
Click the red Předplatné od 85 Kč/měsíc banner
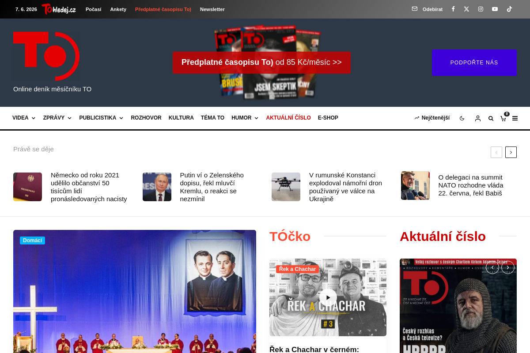(x=261, y=62)
